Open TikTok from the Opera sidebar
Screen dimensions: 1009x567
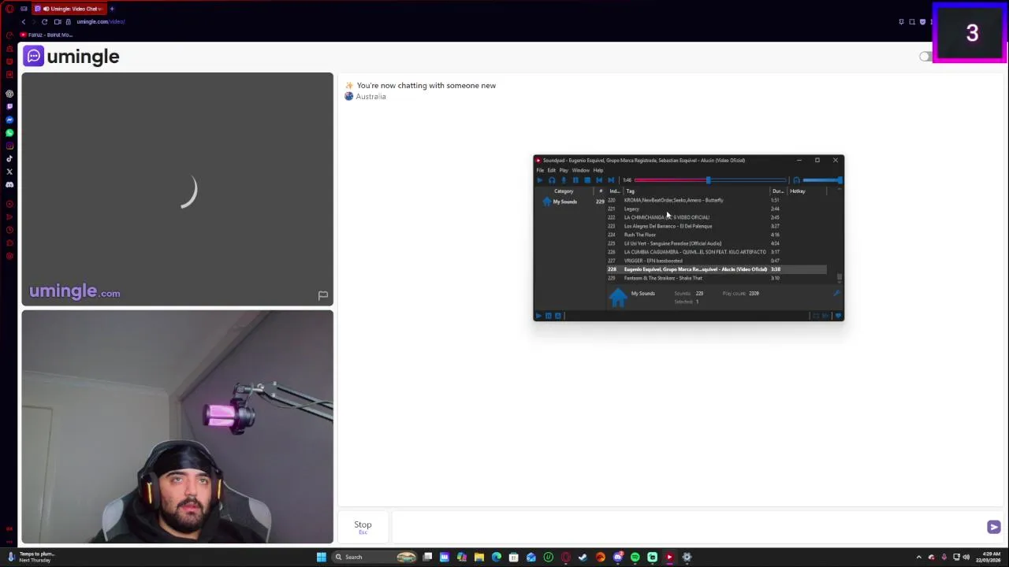point(9,158)
